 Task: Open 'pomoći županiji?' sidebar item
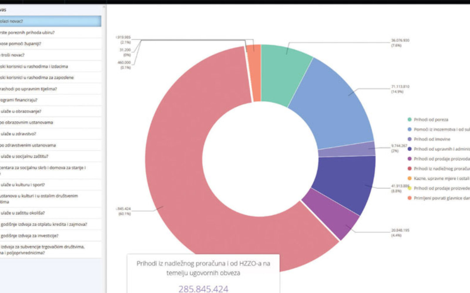point(50,44)
